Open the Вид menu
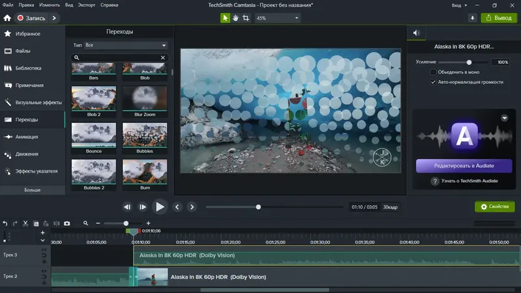Image resolution: width=521 pixels, height=293 pixels. [x=69, y=5]
